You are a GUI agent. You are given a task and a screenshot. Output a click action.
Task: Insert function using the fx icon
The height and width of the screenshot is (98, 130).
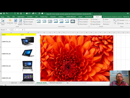pos(23,30)
